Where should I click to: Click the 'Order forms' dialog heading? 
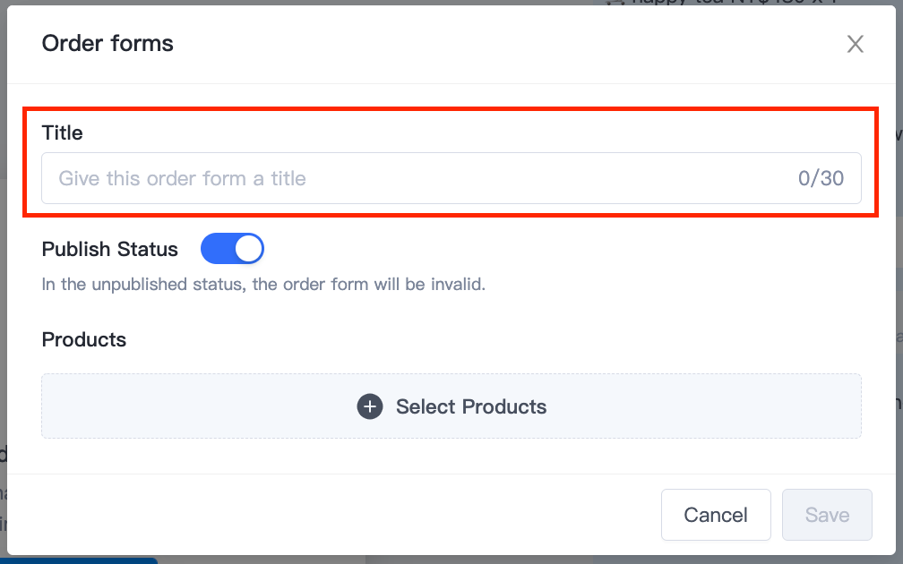point(107,43)
